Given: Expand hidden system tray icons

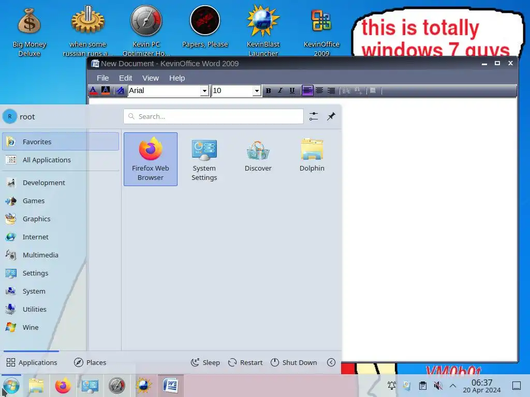Looking at the screenshot, I should (x=453, y=386).
